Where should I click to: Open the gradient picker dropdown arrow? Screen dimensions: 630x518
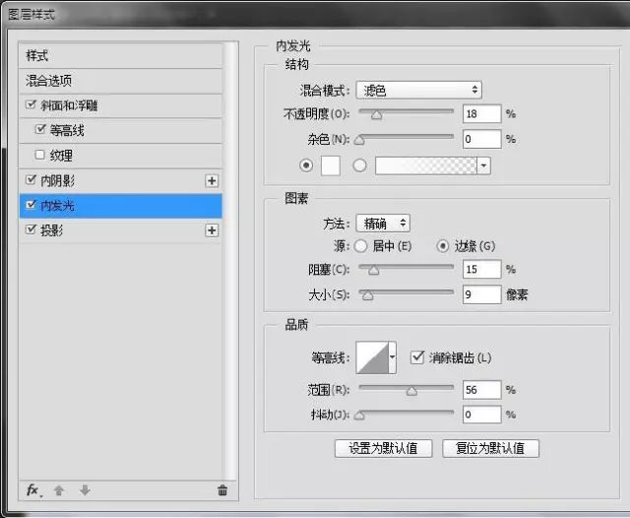[x=483, y=165]
